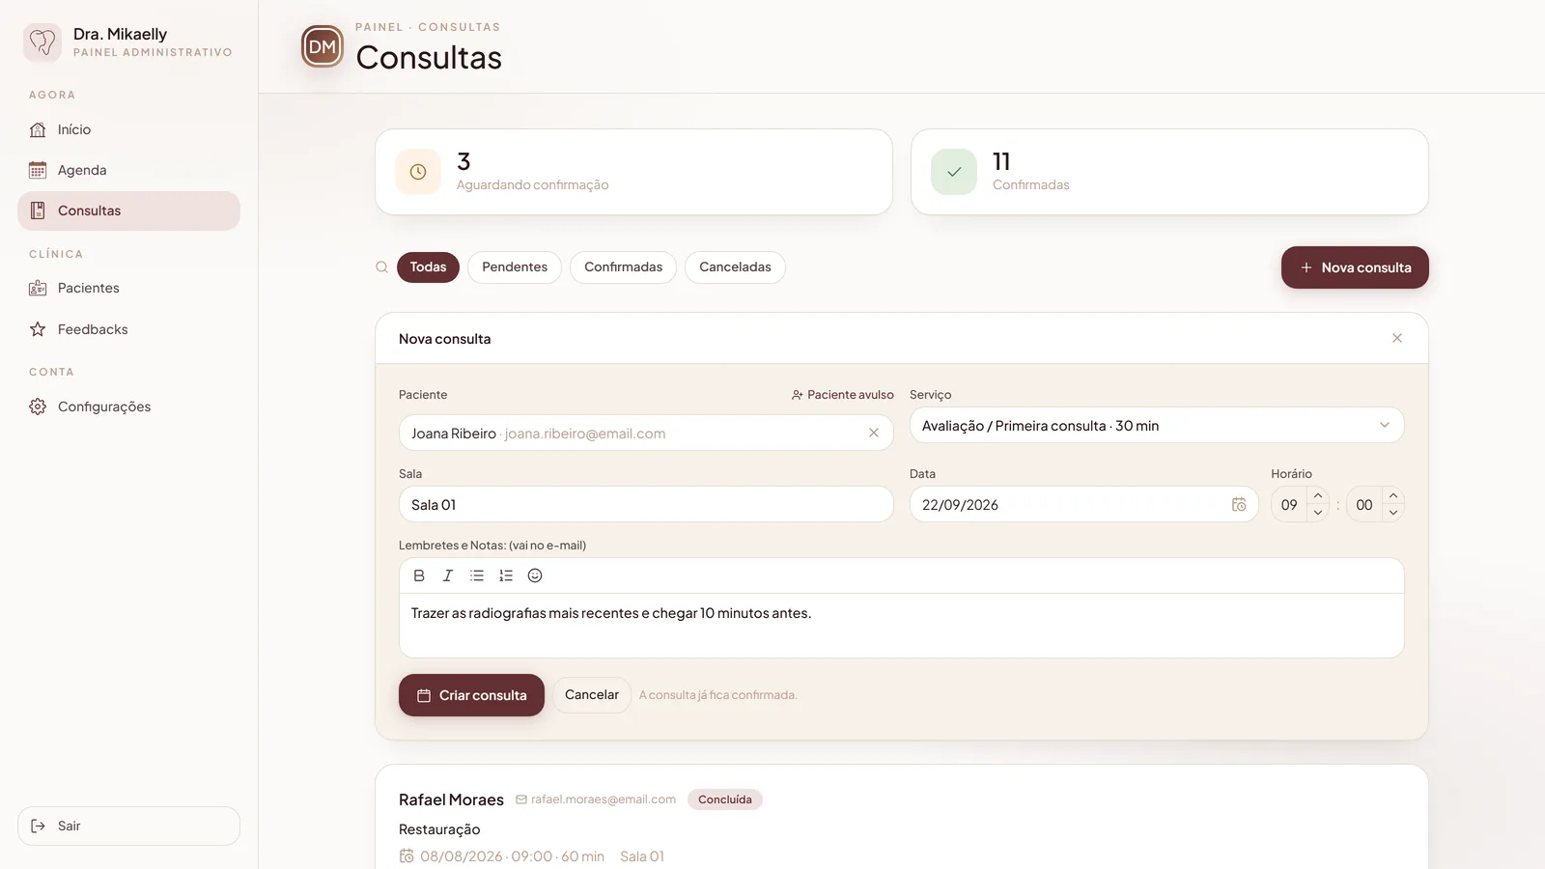The height and width of the screenshot is (869, 1545).
Task: Click the Criar consulta button
Action: point(471,695)
